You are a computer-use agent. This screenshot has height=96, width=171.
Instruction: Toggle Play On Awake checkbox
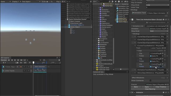pyautogui.click(x=147, y=2)
